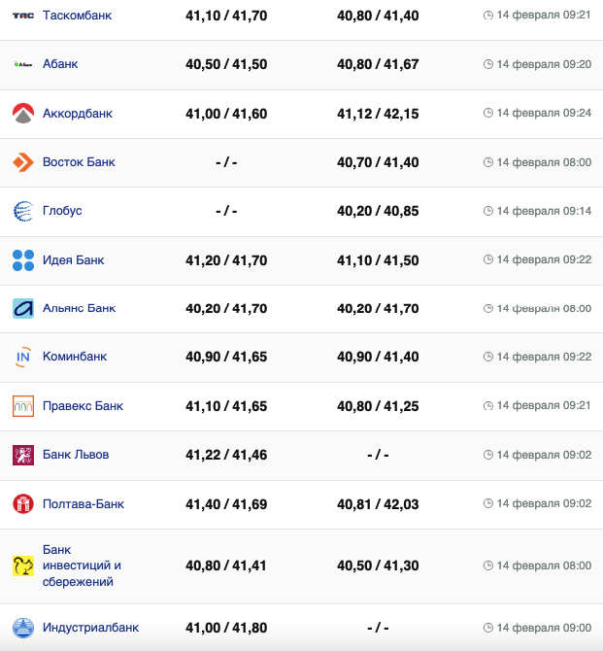Open the Таскомбанк bank link
Screen dimensions: 603x651
click(78, 16)
